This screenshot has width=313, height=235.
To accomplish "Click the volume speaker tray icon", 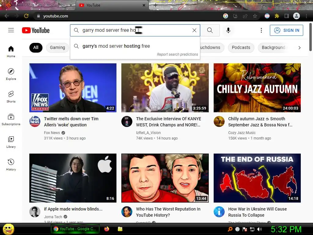I will 260,229.
